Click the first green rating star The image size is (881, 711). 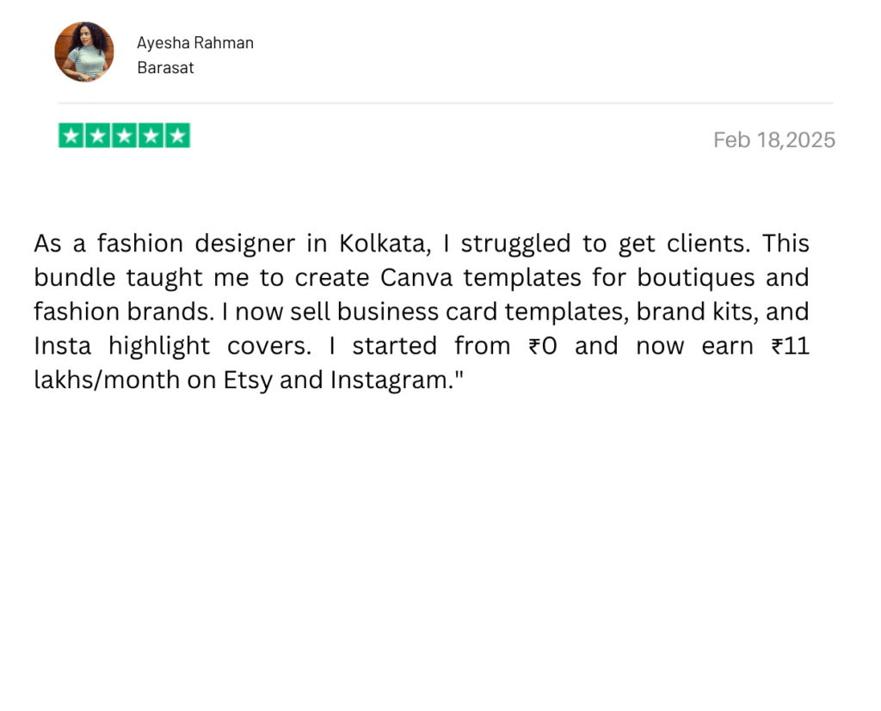(x=71, y=135)
